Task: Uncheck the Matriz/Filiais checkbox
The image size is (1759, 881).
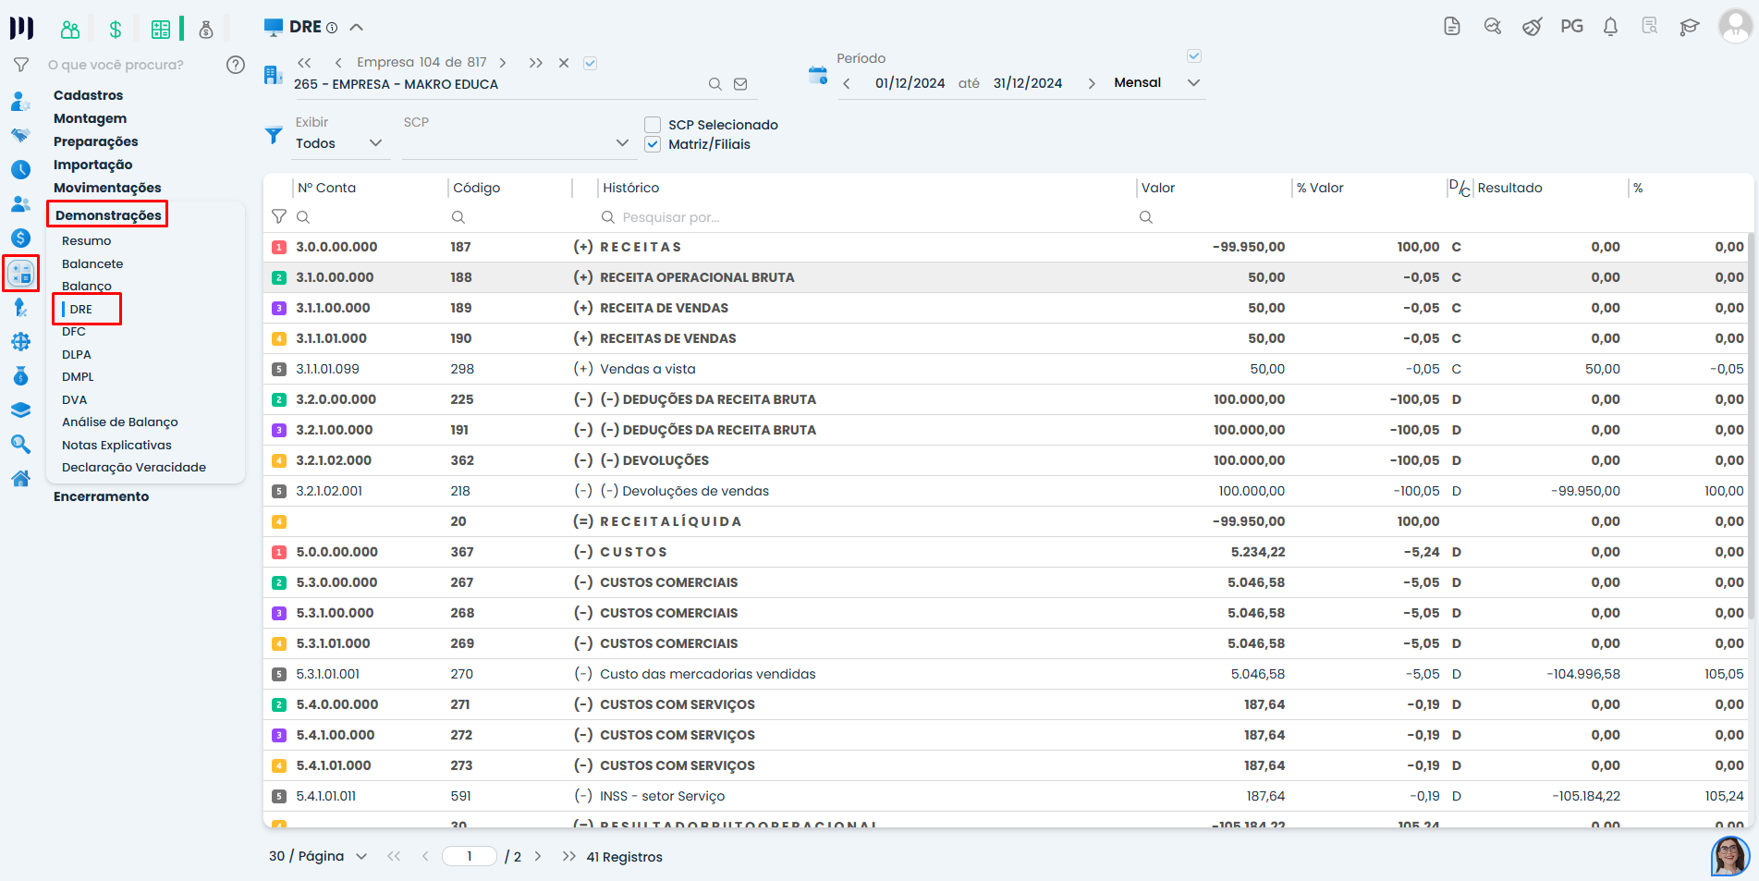Action: 653,144
